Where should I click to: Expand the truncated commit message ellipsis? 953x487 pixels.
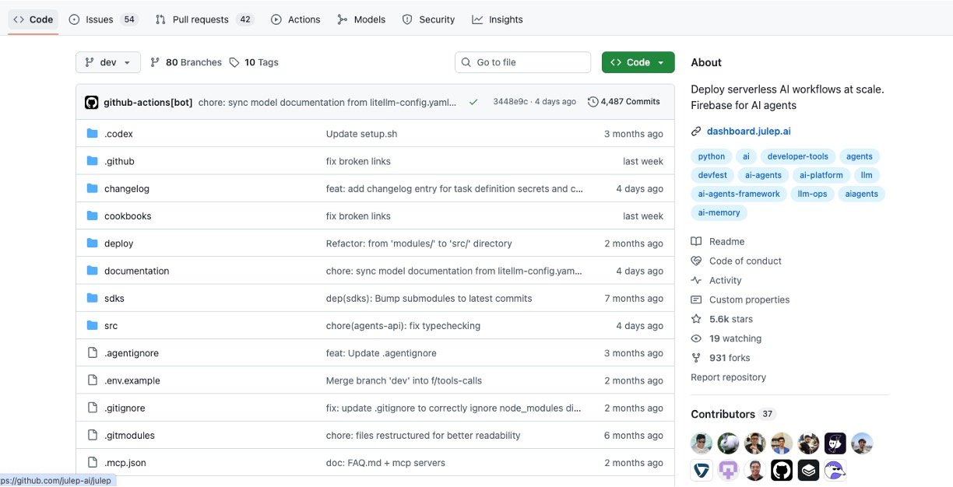[x=452, y=102]
